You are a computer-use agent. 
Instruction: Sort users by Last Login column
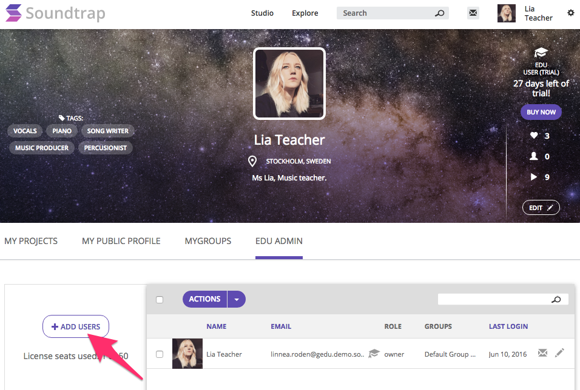point(508,326)
